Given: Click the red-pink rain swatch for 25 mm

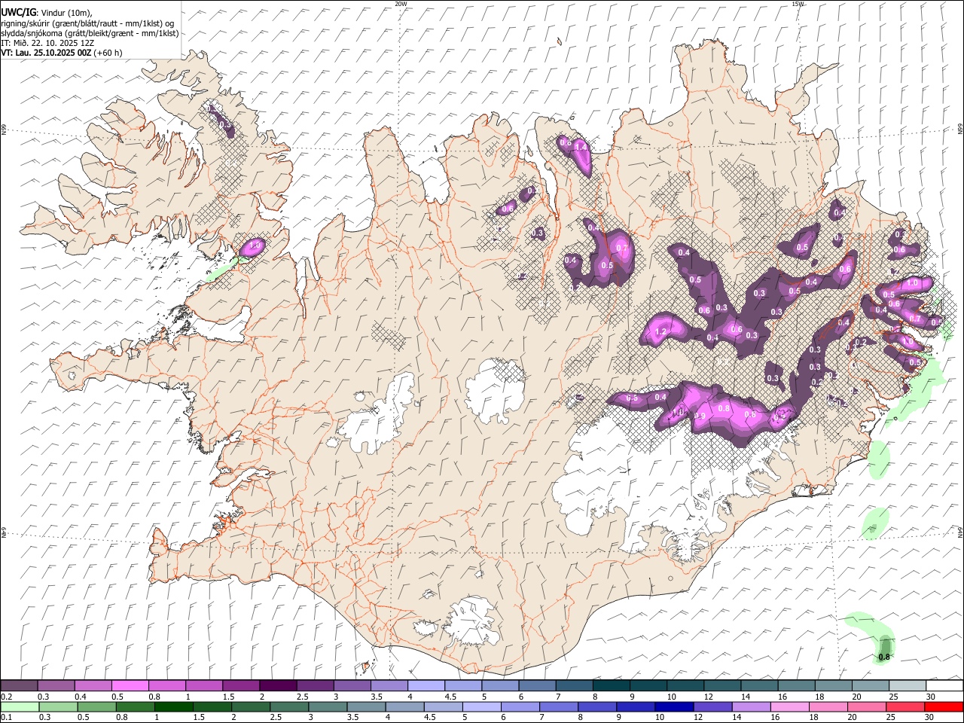Looking at the screenshot, I should (x=905, y=706).
